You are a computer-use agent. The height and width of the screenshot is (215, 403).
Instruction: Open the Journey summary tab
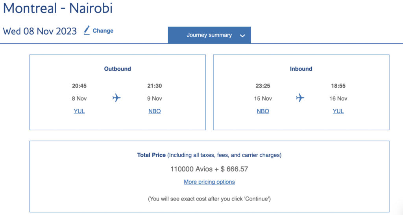[x=209, y=35]
